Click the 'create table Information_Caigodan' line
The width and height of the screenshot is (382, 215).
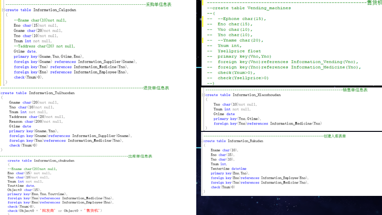[x=41, y=10]
